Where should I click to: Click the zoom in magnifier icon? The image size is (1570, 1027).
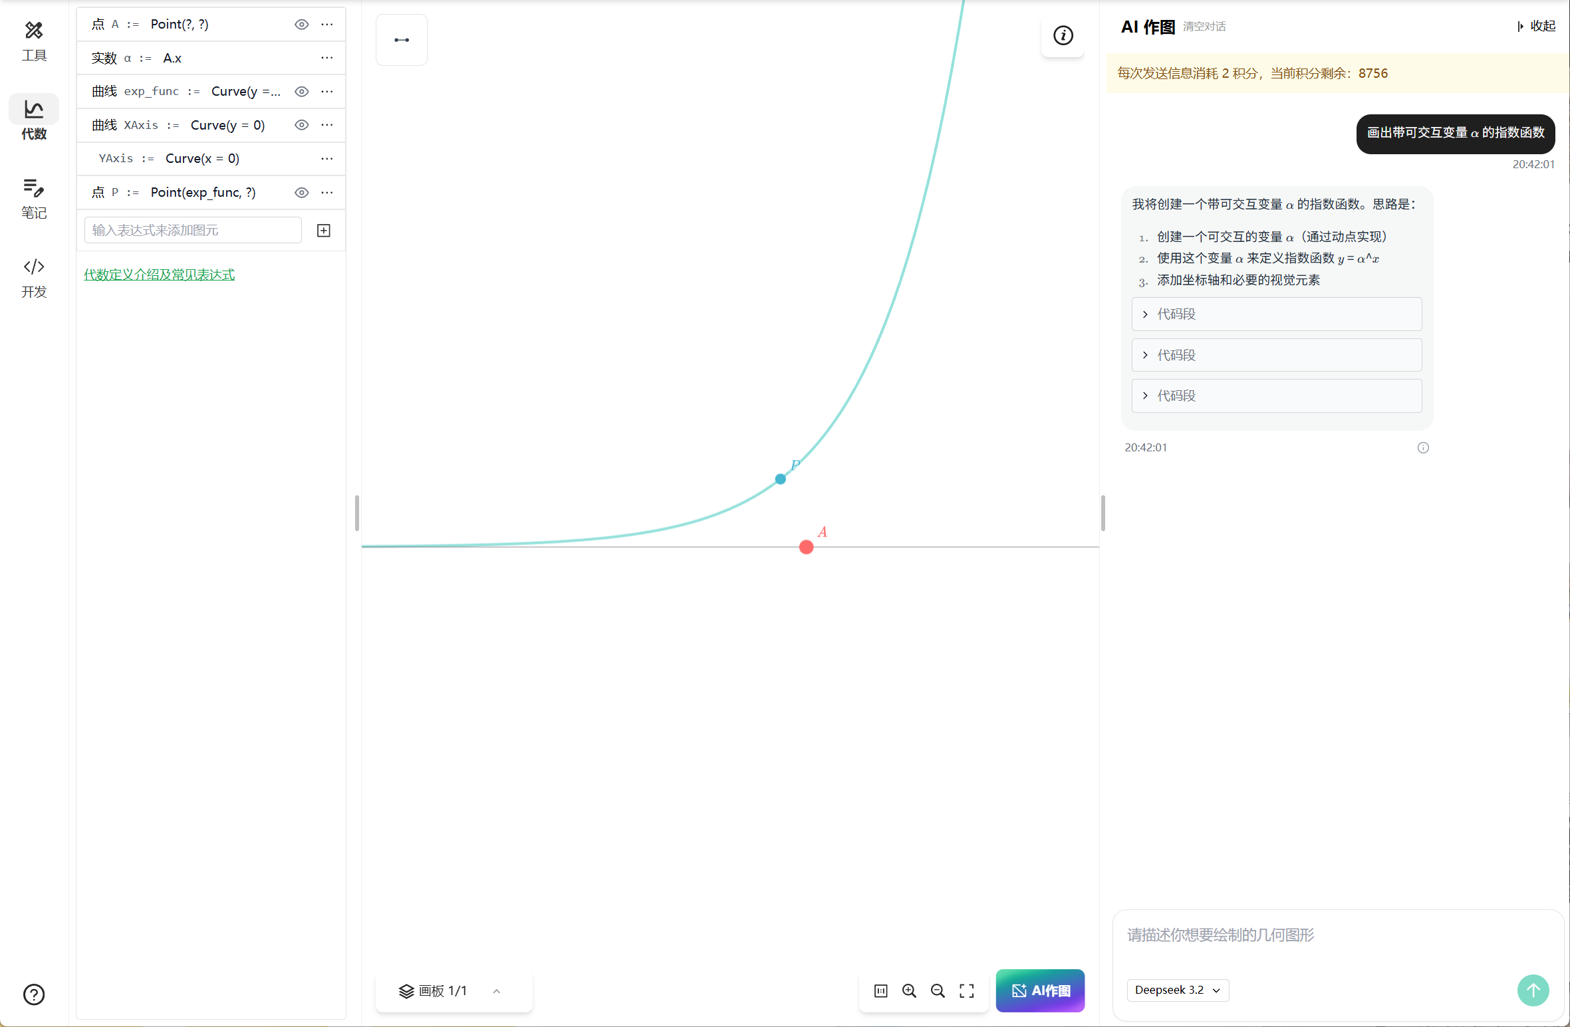coord(909,991)
